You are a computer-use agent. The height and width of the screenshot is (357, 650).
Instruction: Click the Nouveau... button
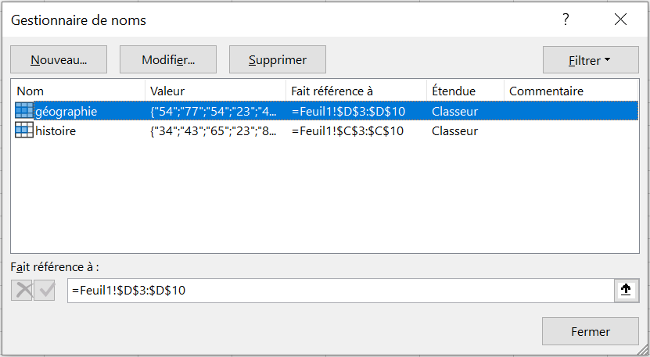click(x=59, y=59)
